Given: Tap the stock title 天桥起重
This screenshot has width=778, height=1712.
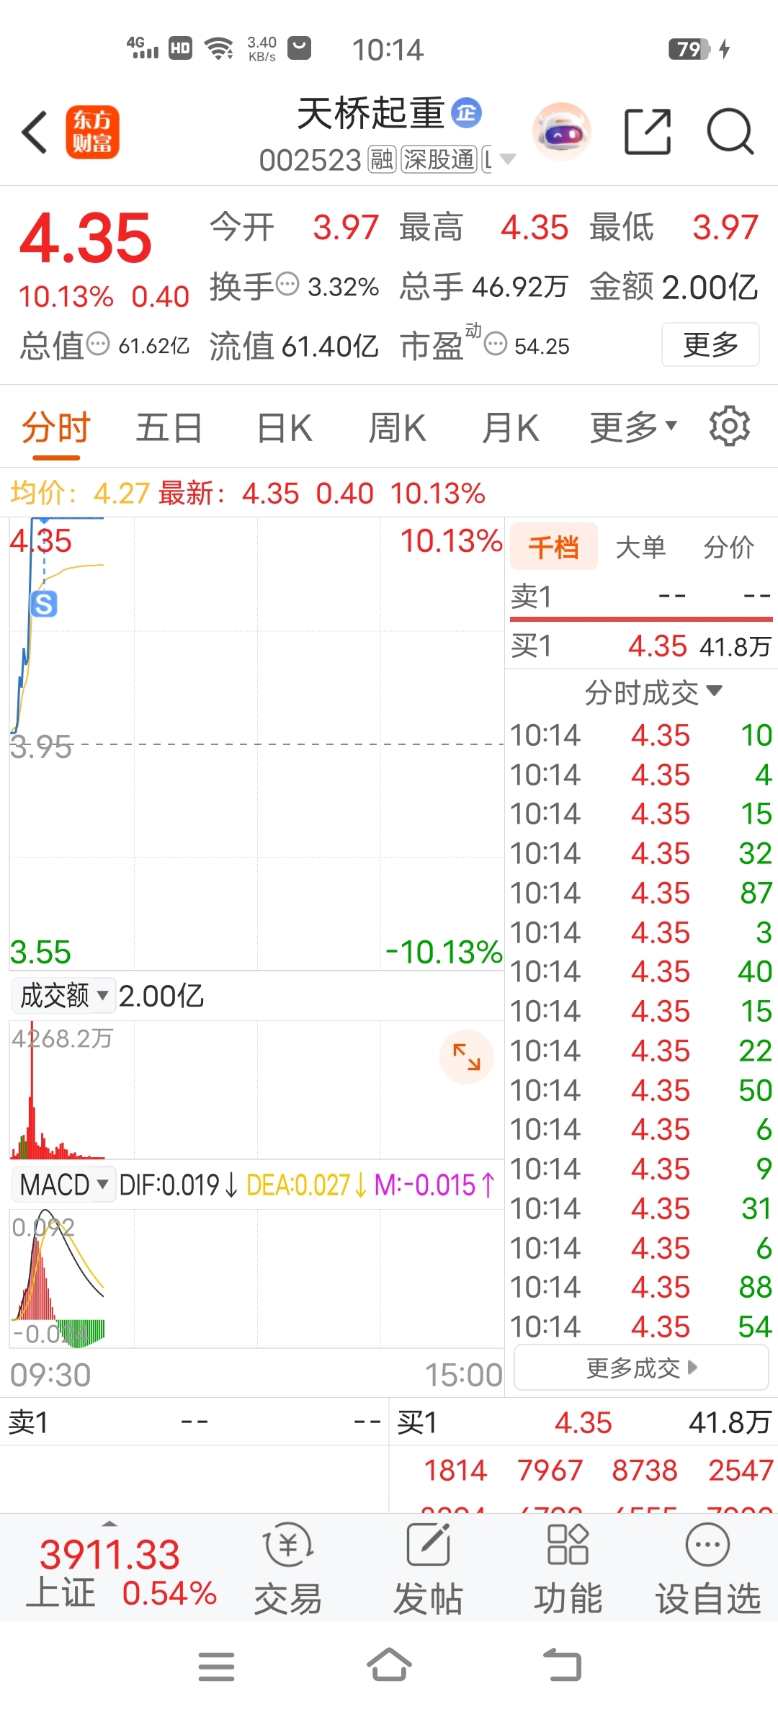Looking at the screenshot, I should tap(371, 113).
